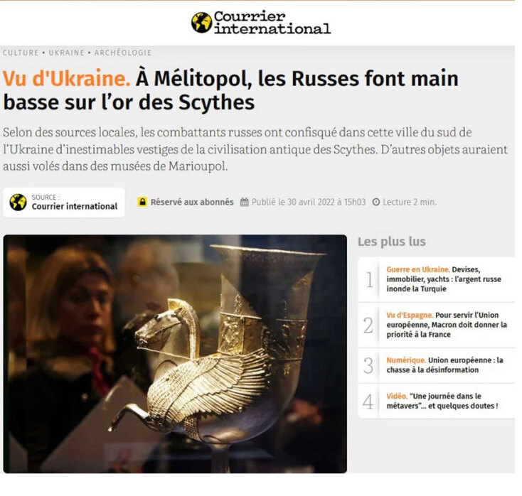This screenshot has width=522, height=496.
Task: Open the ARCHÉOLOGIE category breadcrumb
Action: [123, 53]
